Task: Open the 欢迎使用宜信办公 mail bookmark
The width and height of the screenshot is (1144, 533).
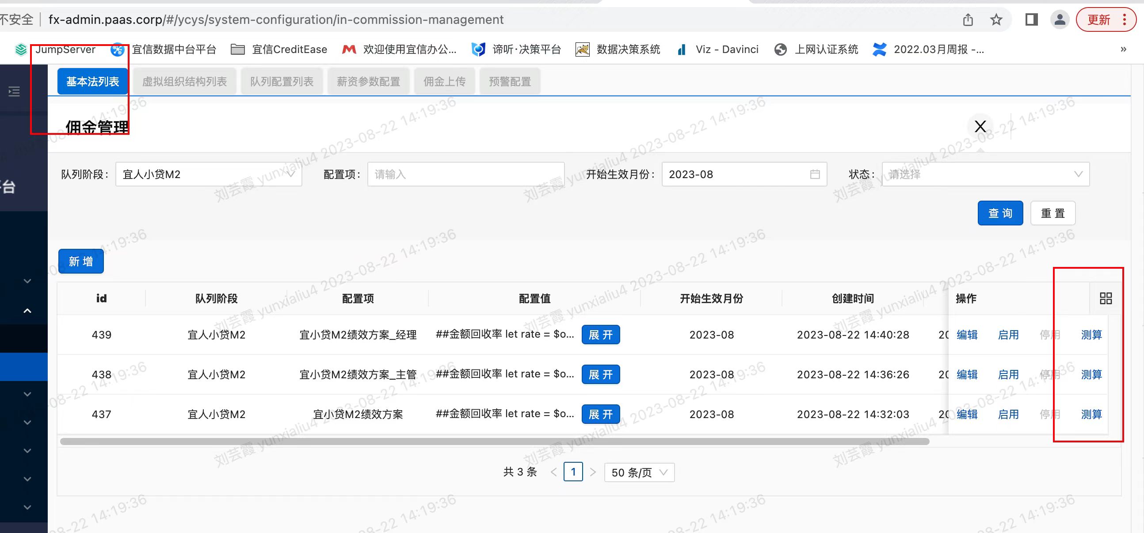Action: [x=399, y=49]
